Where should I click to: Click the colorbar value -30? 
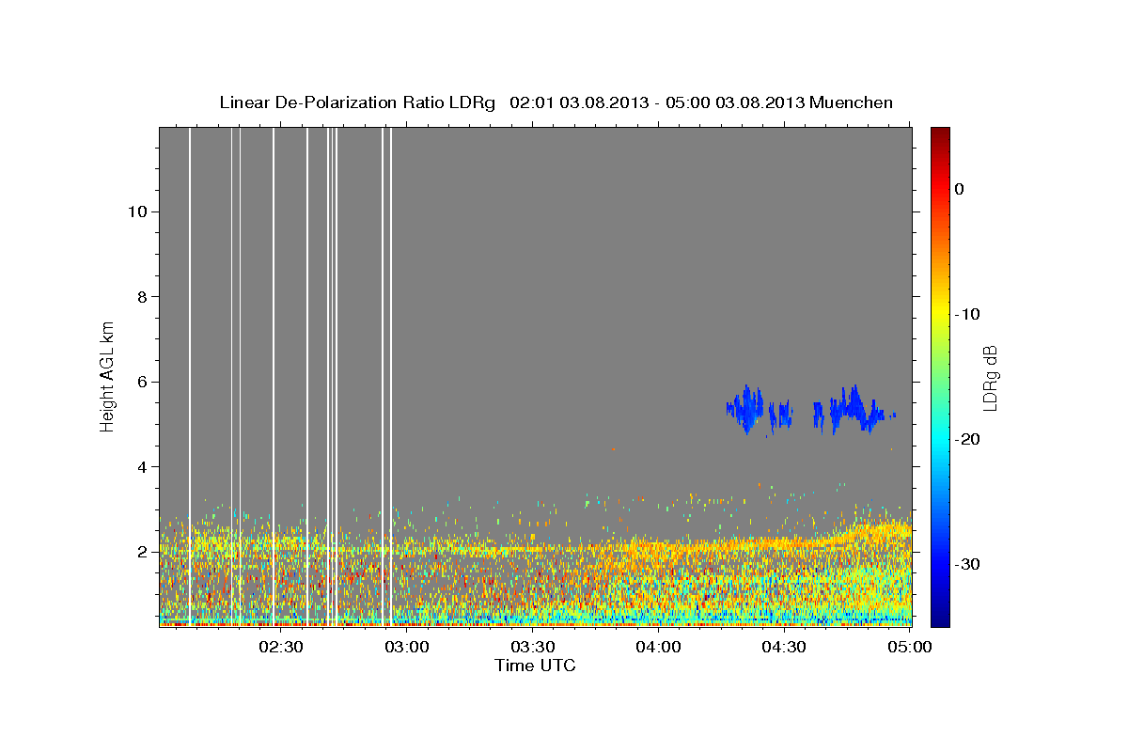(x=967, y=564)
